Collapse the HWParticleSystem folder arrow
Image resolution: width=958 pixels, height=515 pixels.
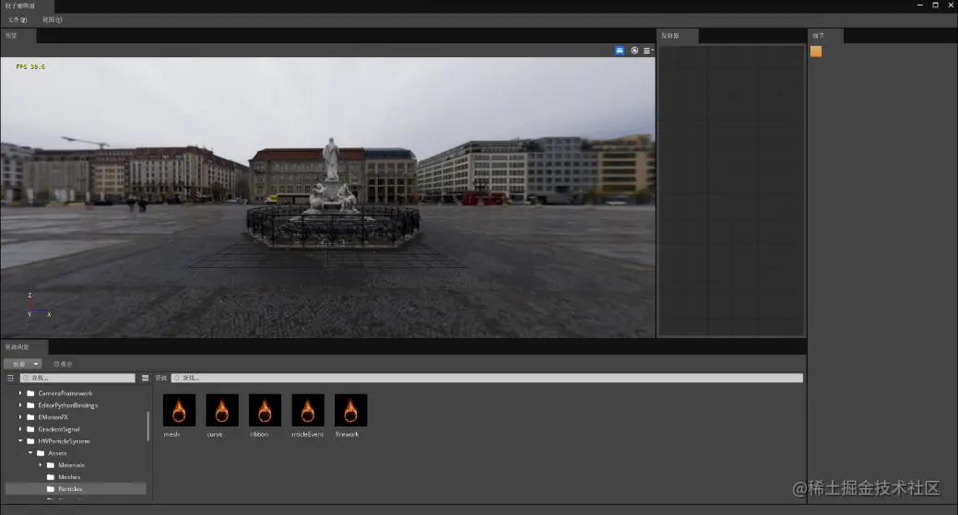click(20, 441)
